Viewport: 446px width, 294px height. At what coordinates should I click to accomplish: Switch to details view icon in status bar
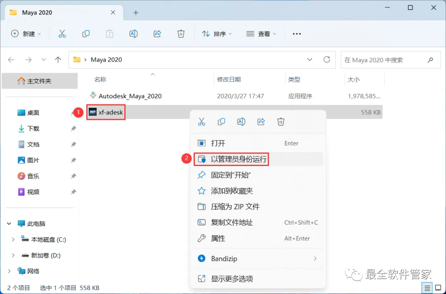pyautogui.click(x=427, y=288)
